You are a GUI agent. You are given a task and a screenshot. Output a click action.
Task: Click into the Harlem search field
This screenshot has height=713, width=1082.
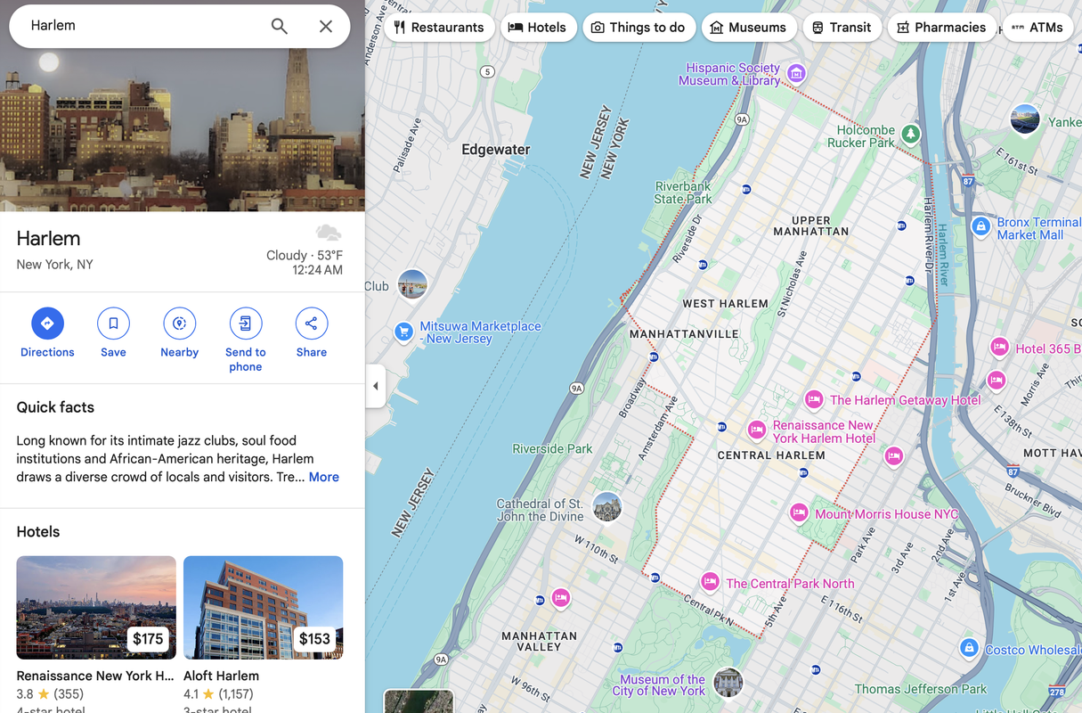(142, 26)
